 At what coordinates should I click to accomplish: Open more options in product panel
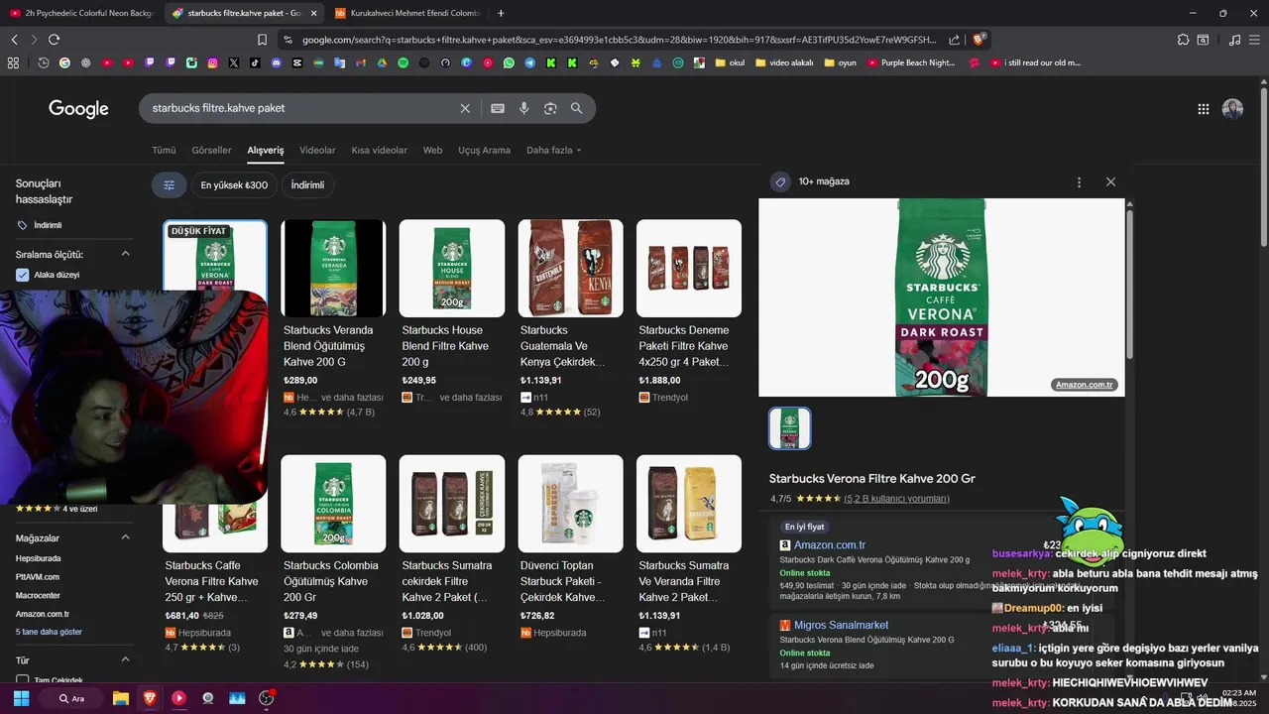point(1079,182)
